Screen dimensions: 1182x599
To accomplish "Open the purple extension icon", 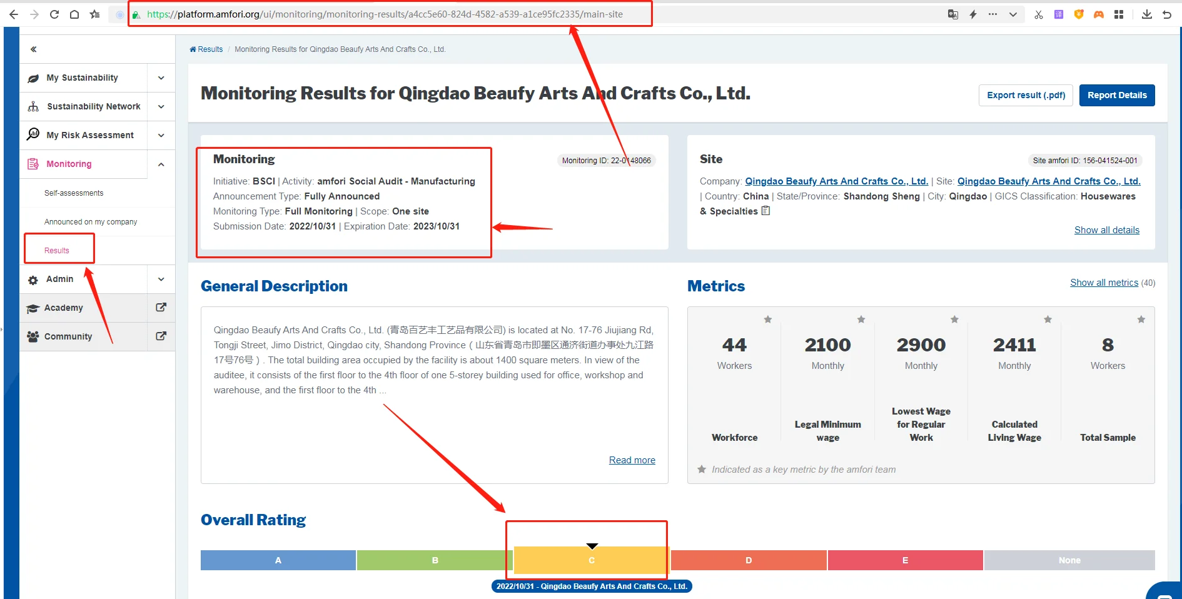I will coord(1059,14).
